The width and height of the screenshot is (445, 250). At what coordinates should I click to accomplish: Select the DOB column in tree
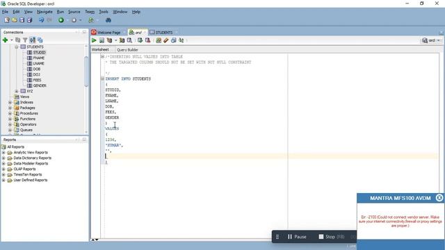click(x=37, y=69)
